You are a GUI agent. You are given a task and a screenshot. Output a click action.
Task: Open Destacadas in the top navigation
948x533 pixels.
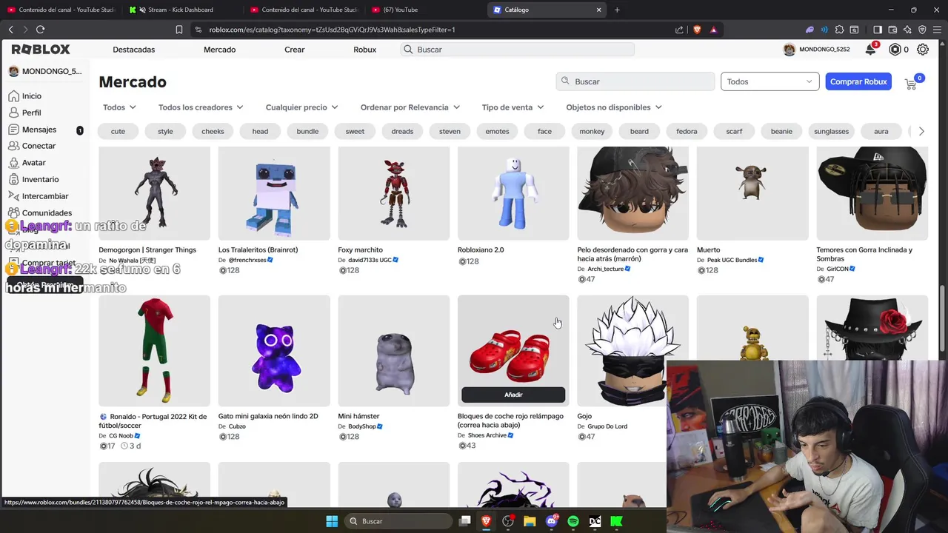tap(134, 50)
